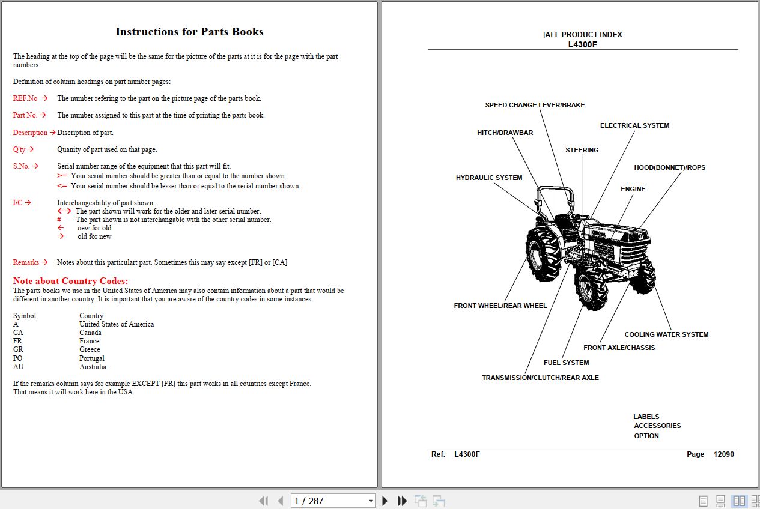Click the HOOD(BONNET)/ROPS label
This screenshot has width=760, height=509.
coord(669,167)
